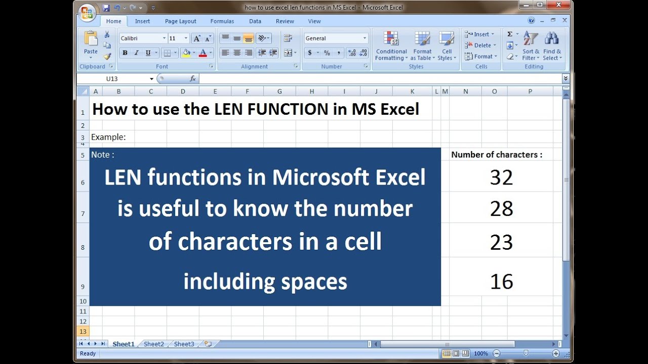Click the zoom slider handle
This screenshot has width=648, height=364.
pos(526,354)
